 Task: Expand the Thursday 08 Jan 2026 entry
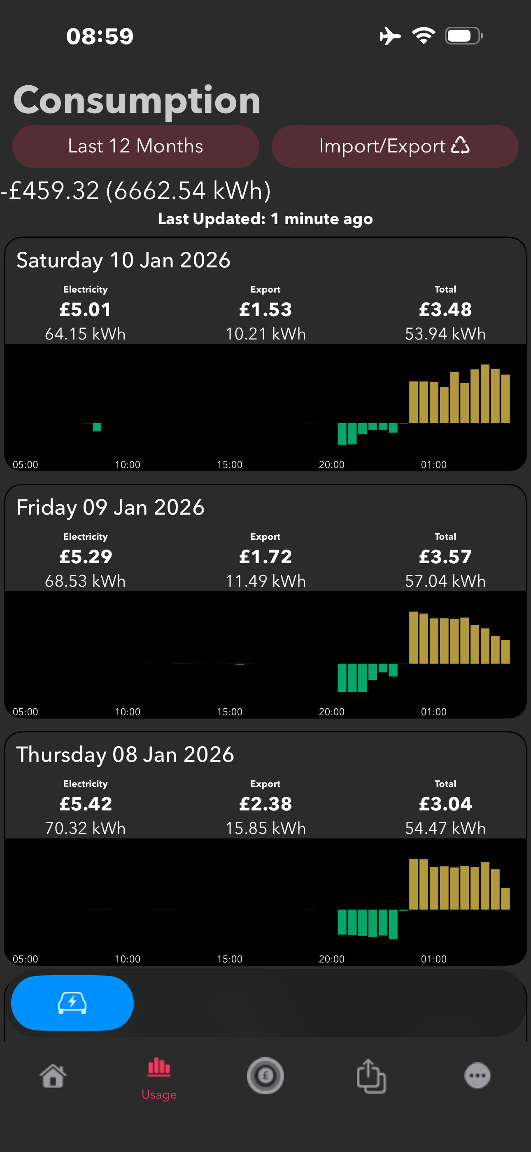click(x=265, y=848)
